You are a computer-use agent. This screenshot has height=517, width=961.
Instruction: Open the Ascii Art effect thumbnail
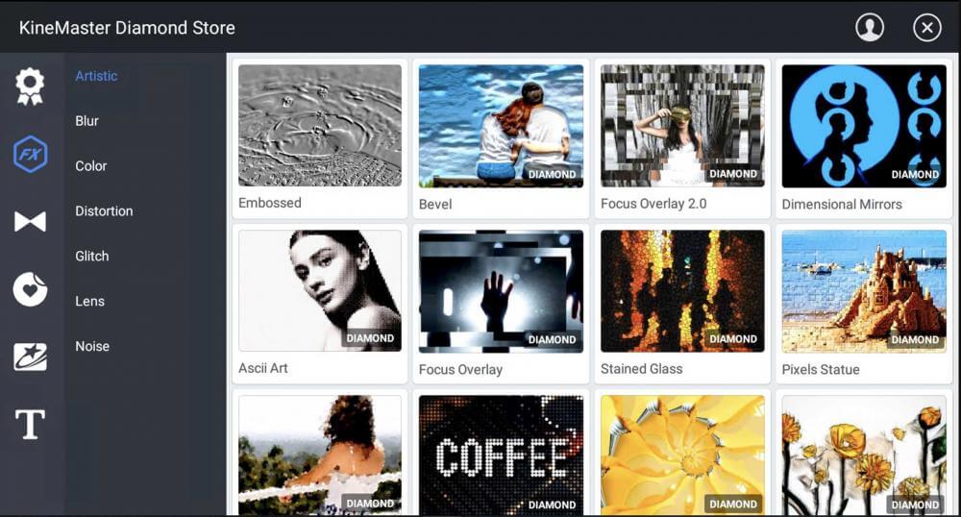pos(320,290)
